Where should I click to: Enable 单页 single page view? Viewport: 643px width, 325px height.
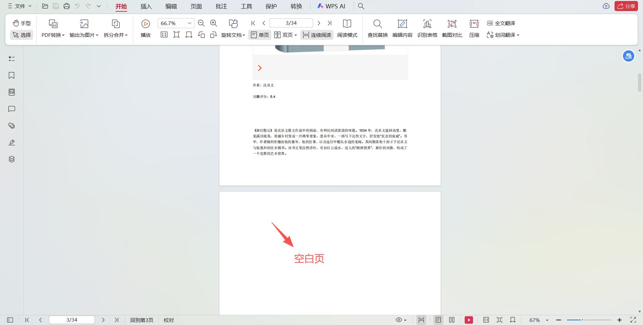click(260, 35)
